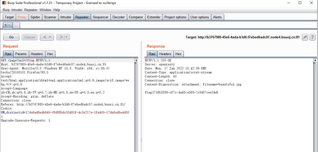Send the request with Go
Screen dimensions: 318x152
click(11, 37)
